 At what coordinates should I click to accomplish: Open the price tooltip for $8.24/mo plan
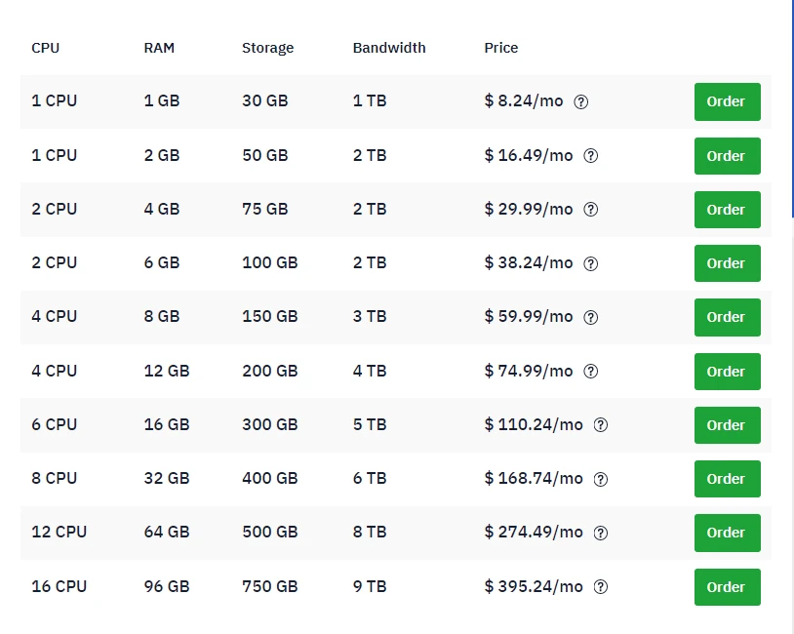580,101
